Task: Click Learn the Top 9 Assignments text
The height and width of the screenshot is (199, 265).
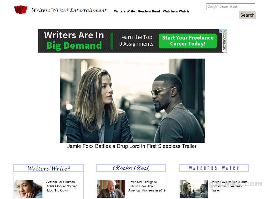Action: pos(136,40)
